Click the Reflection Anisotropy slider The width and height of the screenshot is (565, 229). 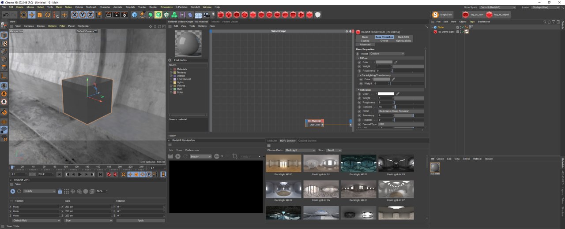(x=409, y=115)
